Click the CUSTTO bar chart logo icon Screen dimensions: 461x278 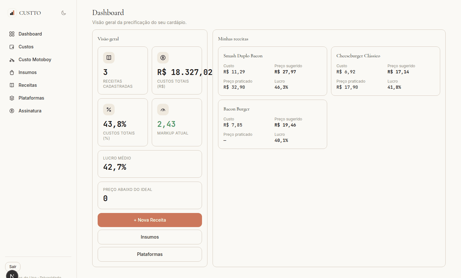pyautogui.click(x=12, y=13)
